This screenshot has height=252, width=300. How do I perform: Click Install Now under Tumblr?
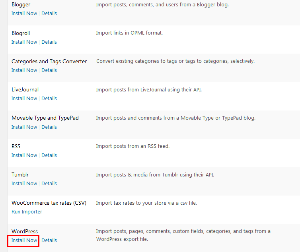pyautogui.click(x=24, y=184)
